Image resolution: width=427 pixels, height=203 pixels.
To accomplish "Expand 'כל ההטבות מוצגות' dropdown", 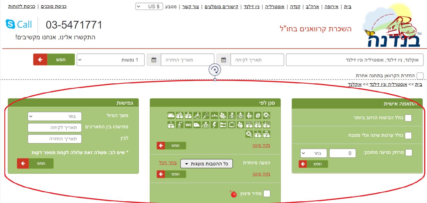I will tap(206, 164).
